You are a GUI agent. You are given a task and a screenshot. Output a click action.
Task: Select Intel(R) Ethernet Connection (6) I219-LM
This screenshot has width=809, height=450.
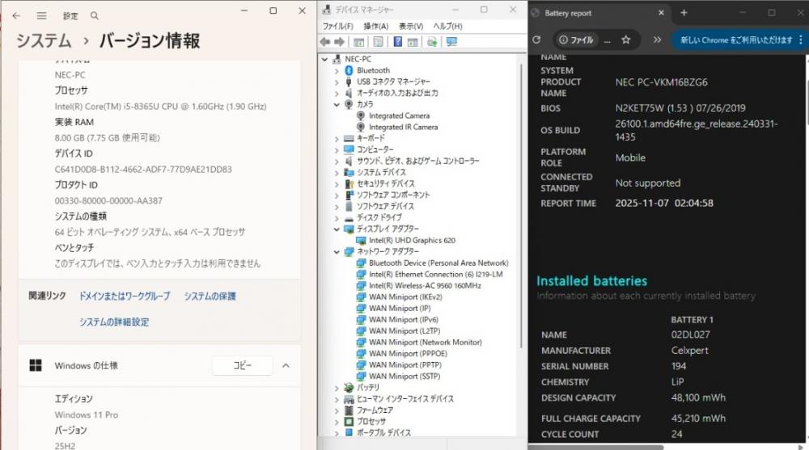[x=435, y=275]
